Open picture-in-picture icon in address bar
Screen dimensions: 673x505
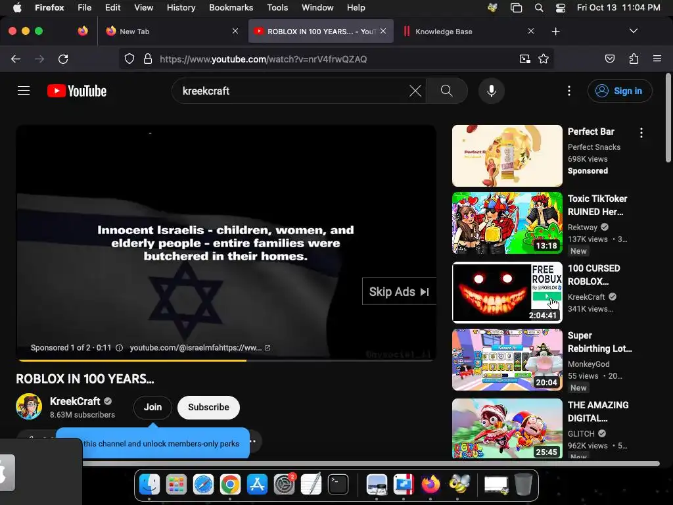tap(524, 59)
